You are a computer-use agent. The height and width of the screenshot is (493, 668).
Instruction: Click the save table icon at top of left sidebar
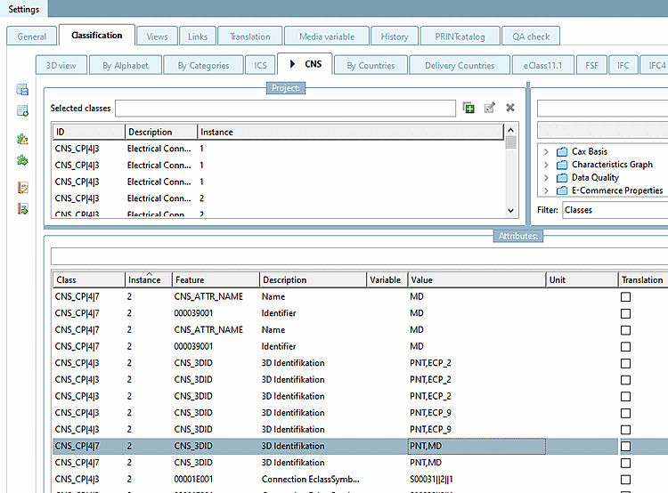[23, 90]
